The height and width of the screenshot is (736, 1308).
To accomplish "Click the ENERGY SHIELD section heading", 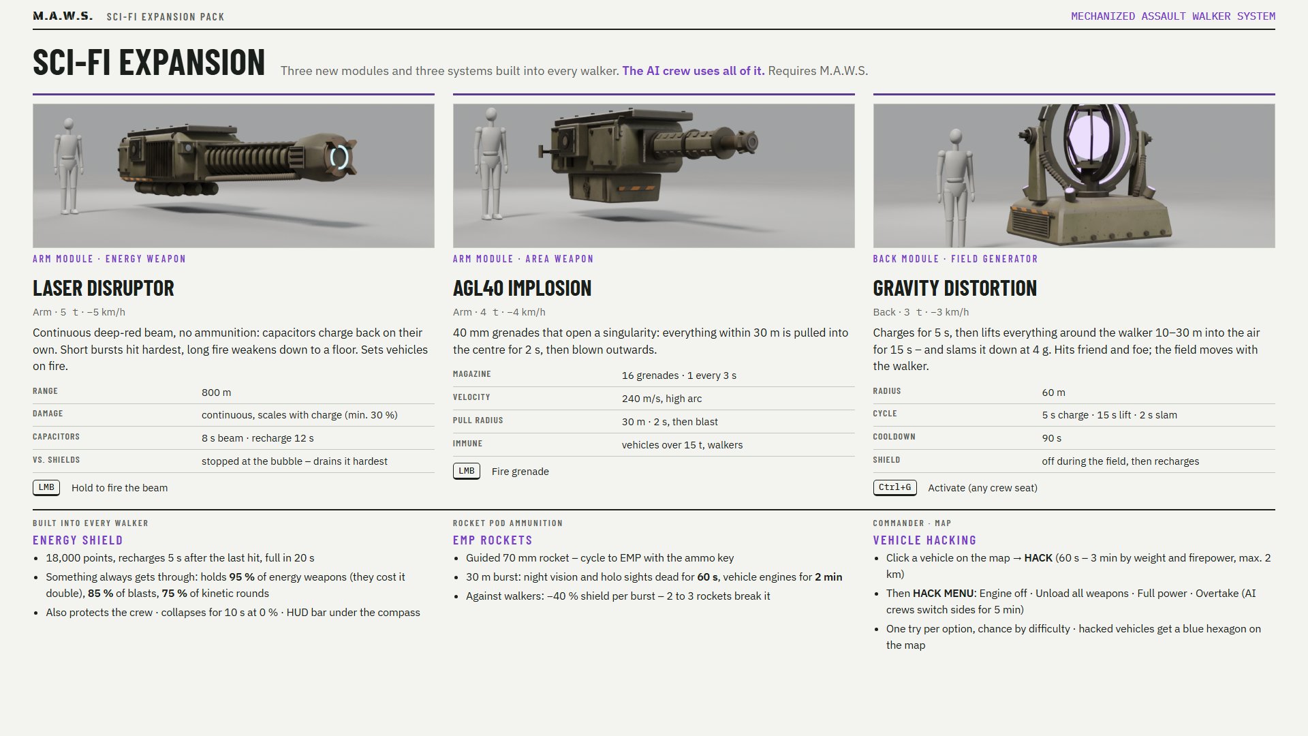I will [x=78, y=540].
